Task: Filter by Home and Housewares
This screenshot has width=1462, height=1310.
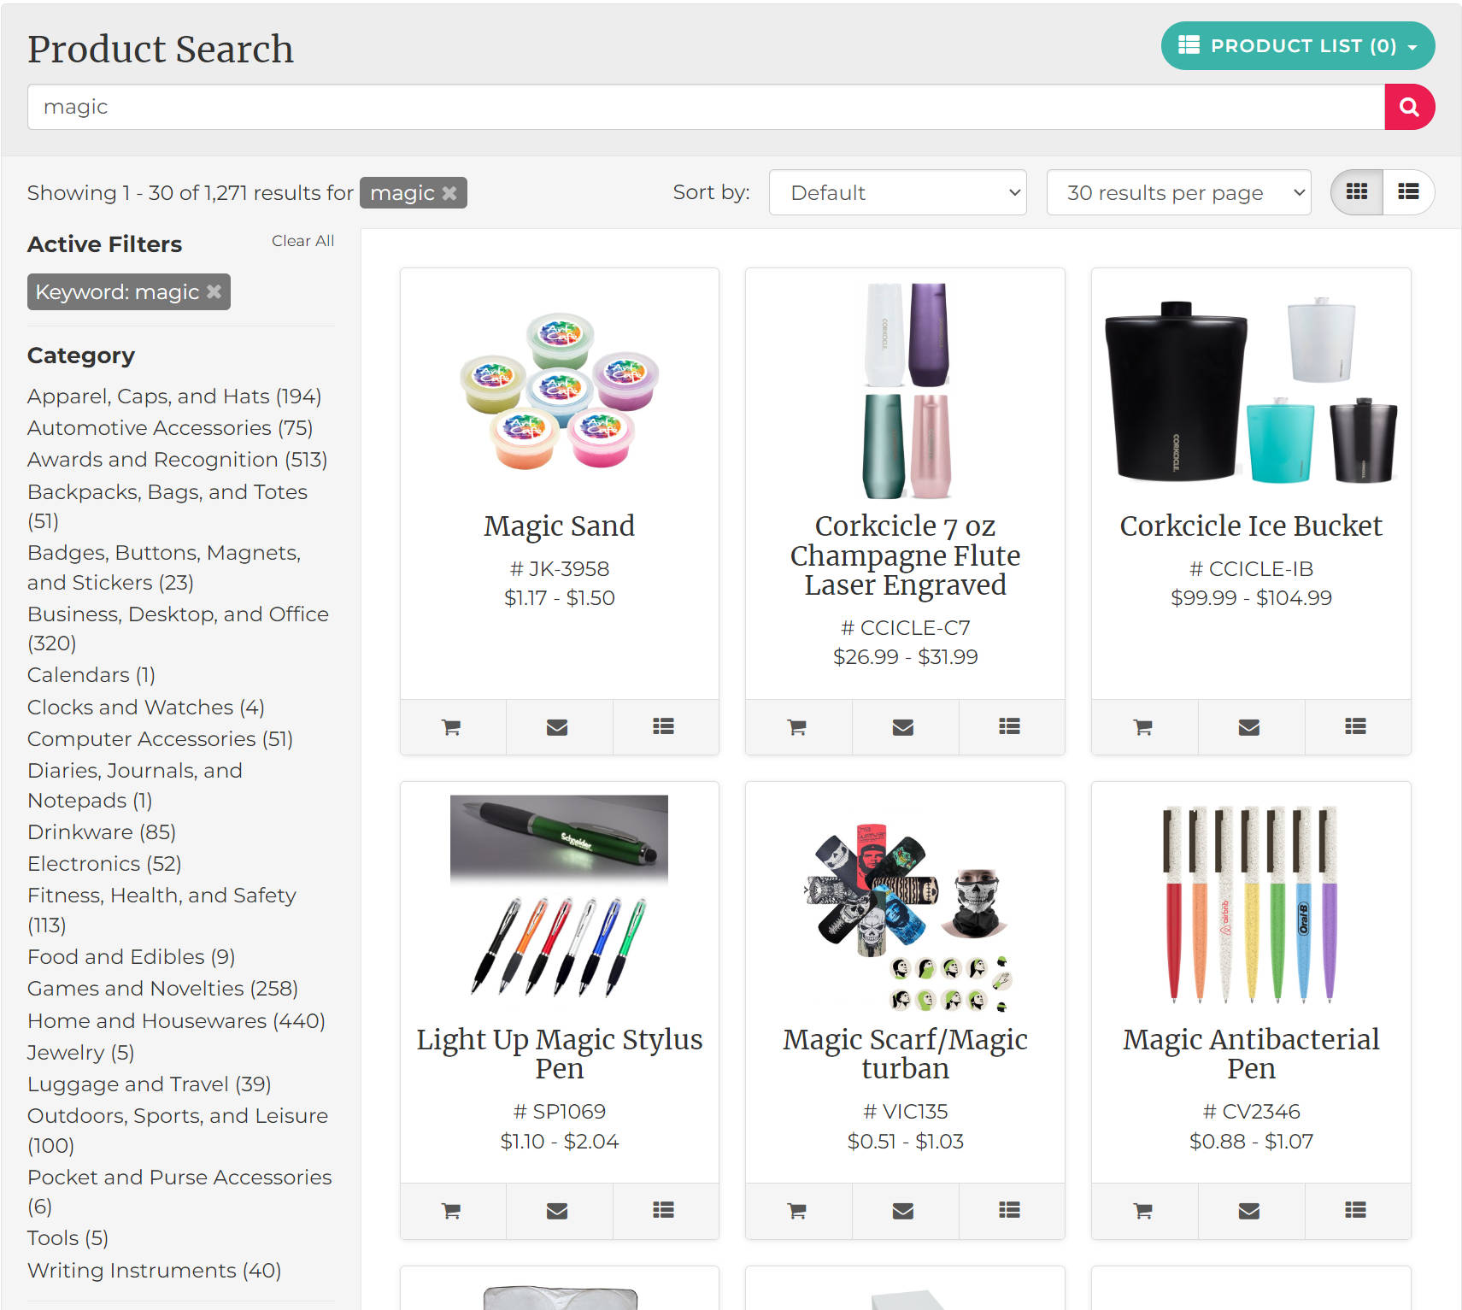Action: pos(177,1021)
